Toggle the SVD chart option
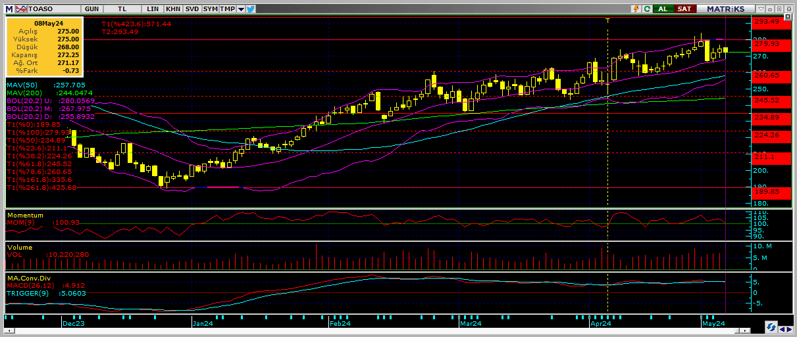 (x=192, y=9)
